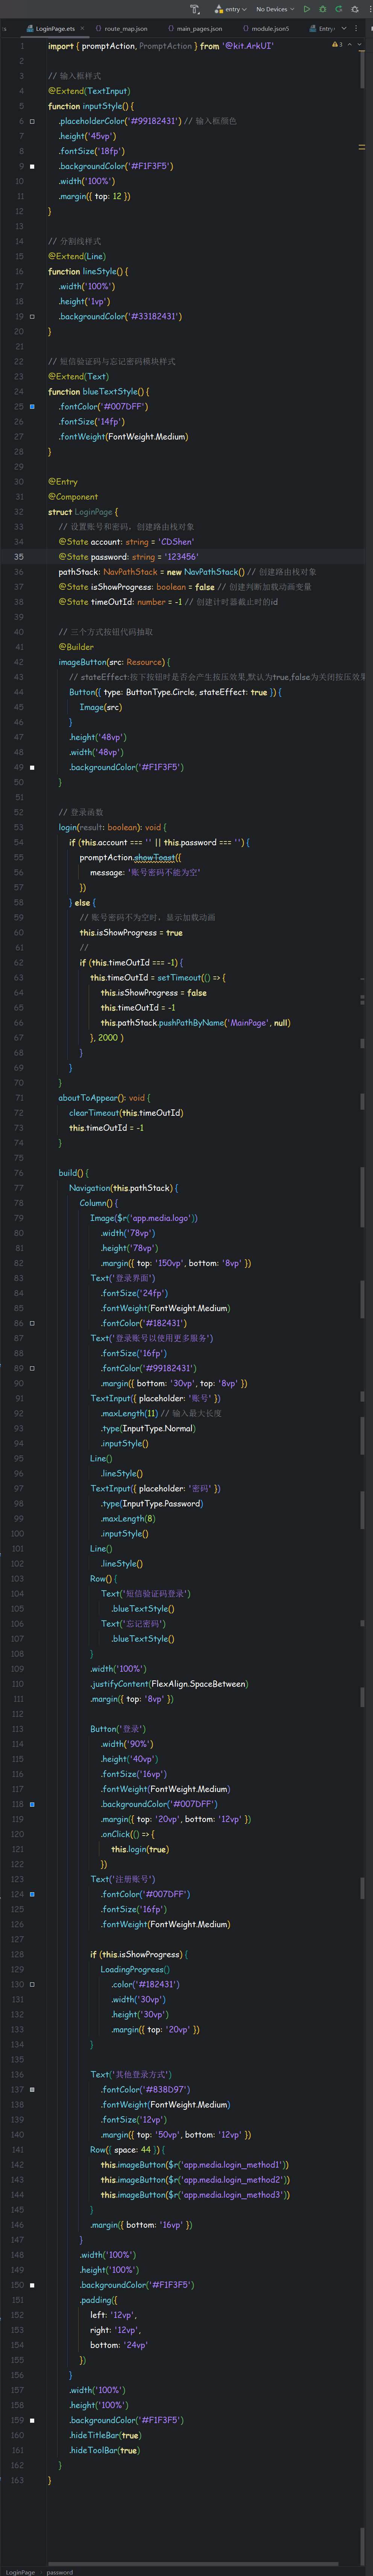This screenshot has height=2576, width=373.
Task: Open color swatch on line 86 for #182431
Action: 32,1323
